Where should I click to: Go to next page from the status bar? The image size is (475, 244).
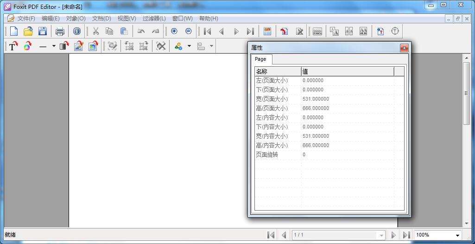coord(393,235)
